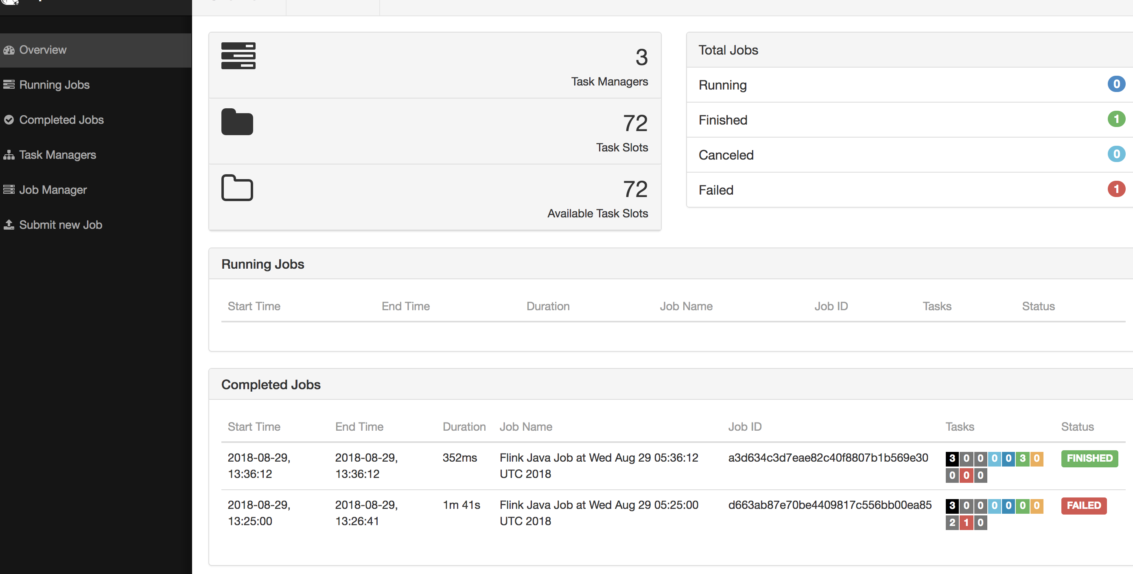Click black 3 task badge in FINISHED job row
Viewport: 1133px width, 574px height.
(952, 458)
